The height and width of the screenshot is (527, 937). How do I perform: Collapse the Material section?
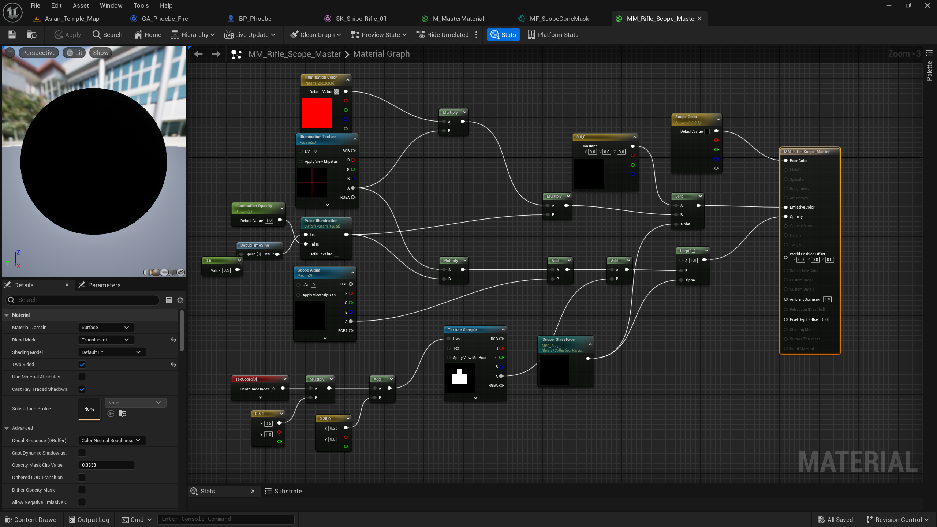click(x=7, y=315)
